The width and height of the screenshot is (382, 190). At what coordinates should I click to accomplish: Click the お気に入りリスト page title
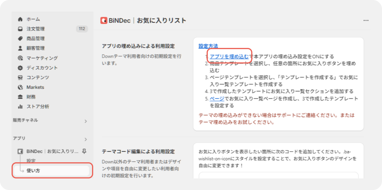[x=161, y=21]
